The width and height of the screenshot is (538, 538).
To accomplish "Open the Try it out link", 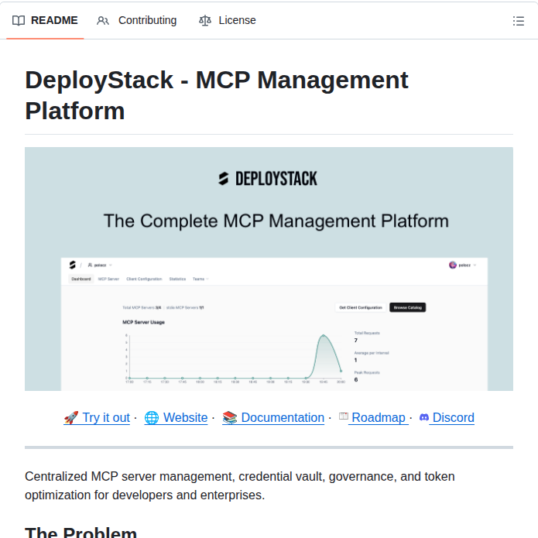I will (97, 417).
